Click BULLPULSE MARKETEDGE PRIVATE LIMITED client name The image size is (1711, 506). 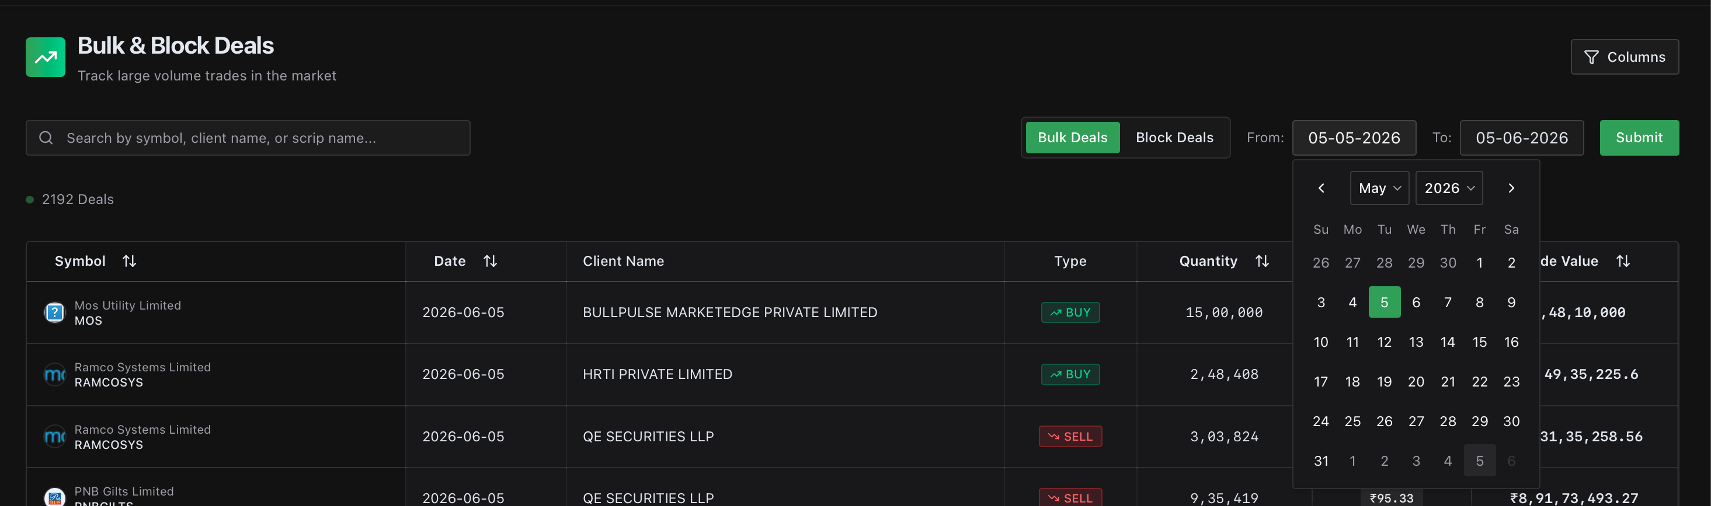coord(730,312)
